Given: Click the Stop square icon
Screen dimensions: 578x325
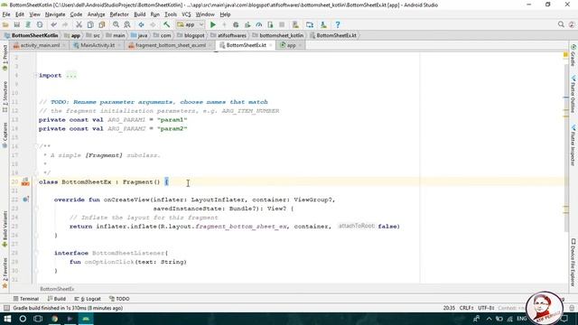Looking at the screenshot, I should pyautogui.click(x=282, y=24).
